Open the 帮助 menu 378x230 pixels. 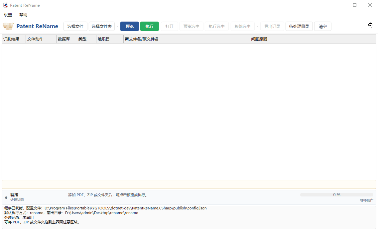[x=23, y=15]
